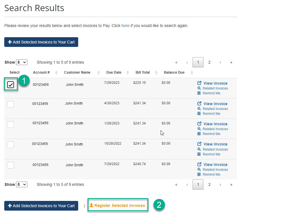This screenshot has width=287, height=216.
Task: Select the checkbox for the 4/30/2023 invoice
Action: click(x=11, y=104)
